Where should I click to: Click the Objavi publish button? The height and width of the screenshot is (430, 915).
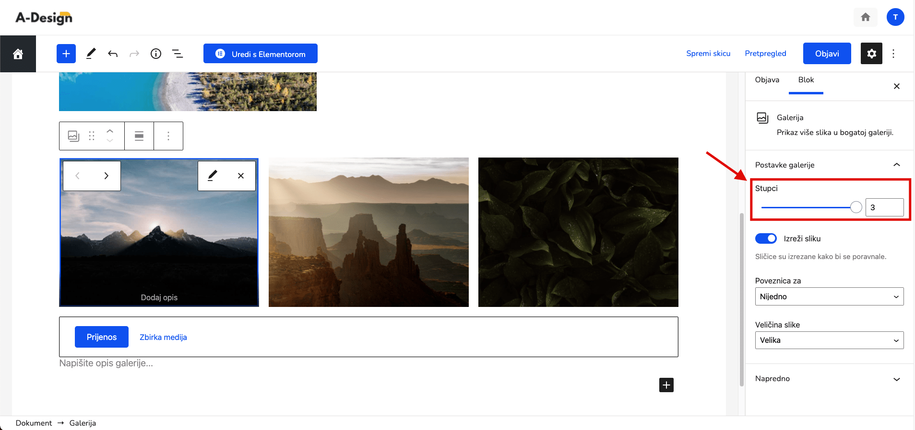[827, 54]
